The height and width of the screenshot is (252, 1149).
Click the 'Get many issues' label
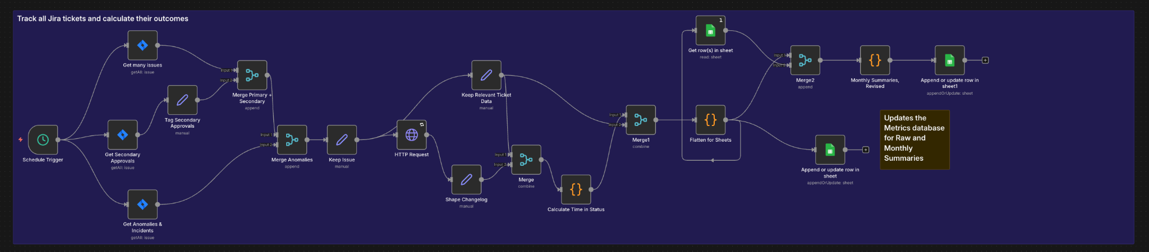(x=143, y=65)
